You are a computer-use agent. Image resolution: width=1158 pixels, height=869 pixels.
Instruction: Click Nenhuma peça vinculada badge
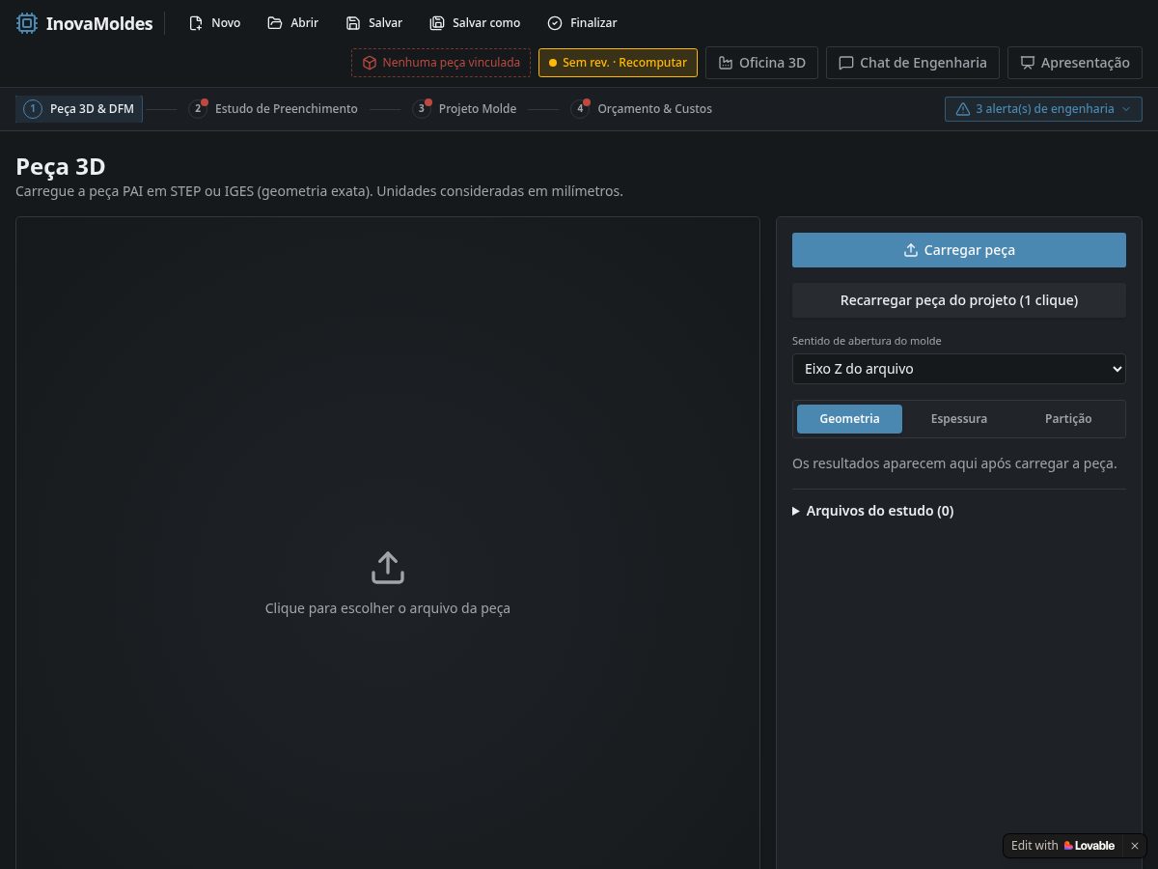coord(441,63)
